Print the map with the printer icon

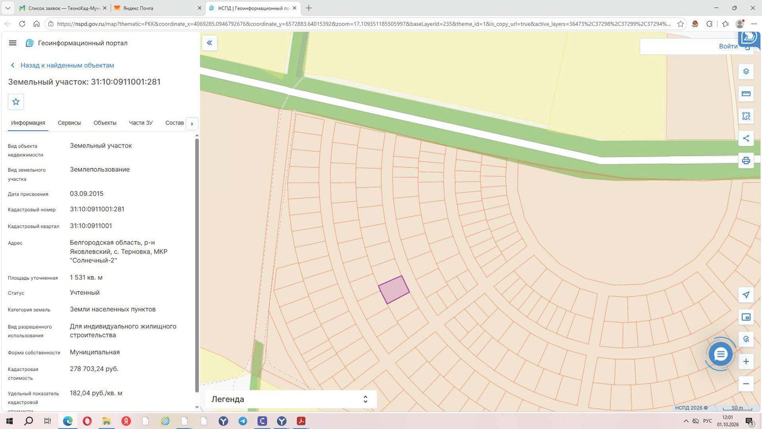(x=746, y=161)
